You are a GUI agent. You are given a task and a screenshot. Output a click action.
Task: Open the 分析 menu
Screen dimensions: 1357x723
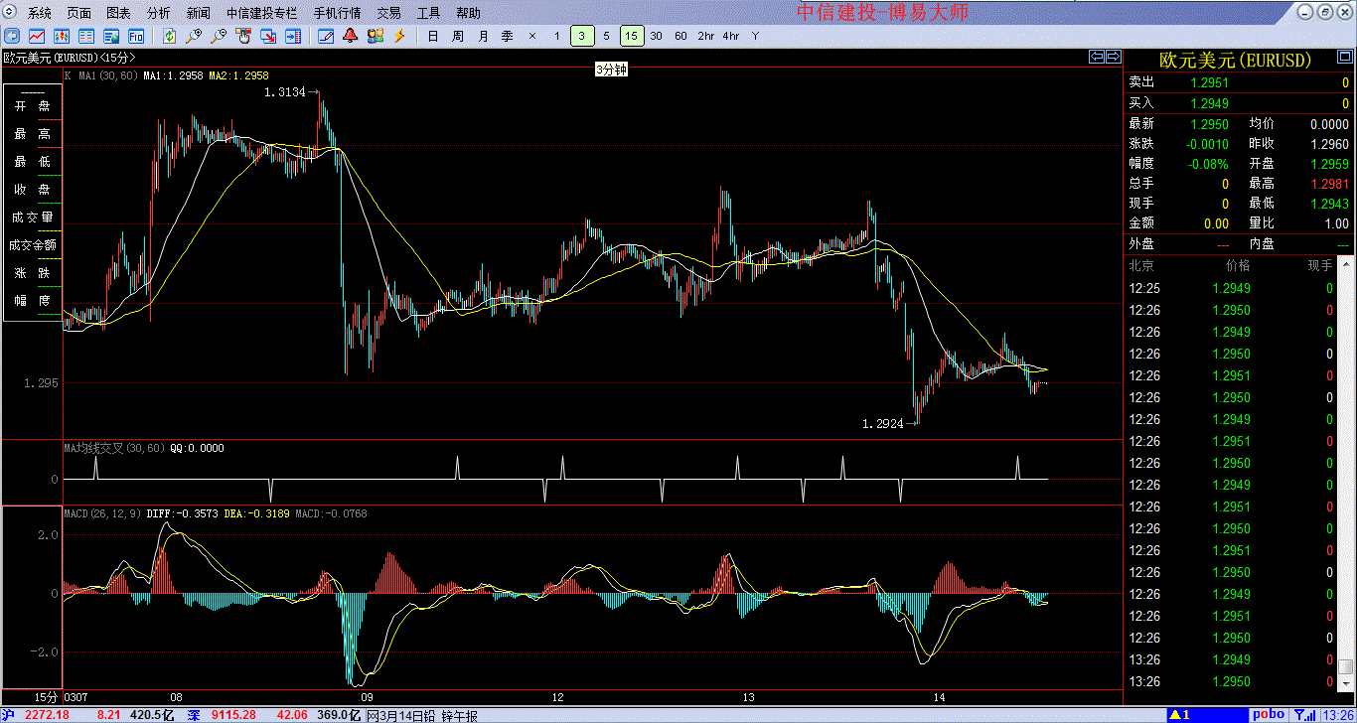click(x=158, y=13)
